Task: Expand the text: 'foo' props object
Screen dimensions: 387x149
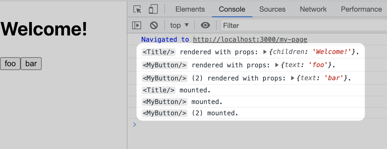Action: point(277,65)
